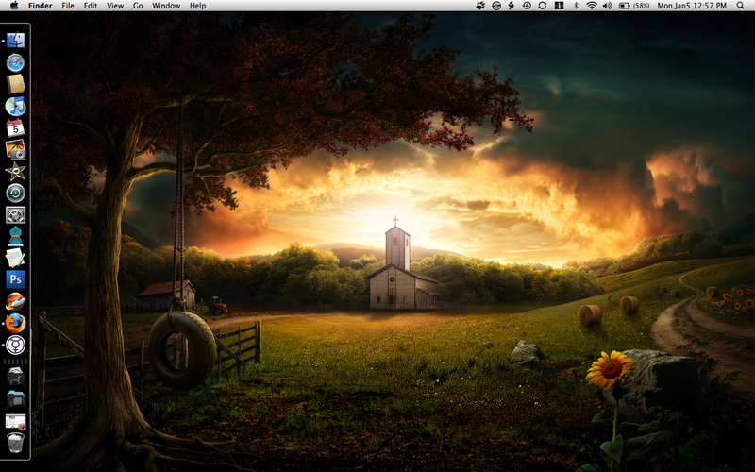The width and height of the screenshot is (755, 472).
Task: Open the Spaces grid menu bar icon
Action: 559,6
